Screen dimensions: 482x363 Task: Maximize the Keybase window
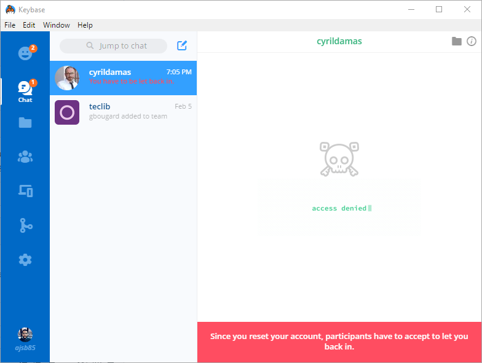point(439,10)
